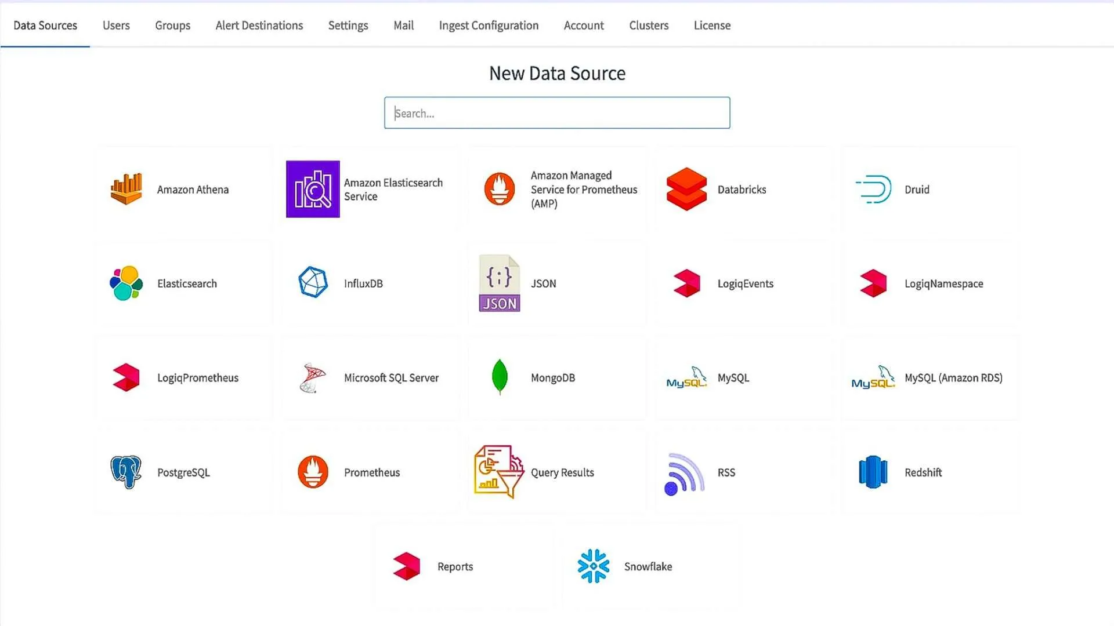The image size is (1114, 626).
Task: Click the Query Results label
Action: [562, 472]
